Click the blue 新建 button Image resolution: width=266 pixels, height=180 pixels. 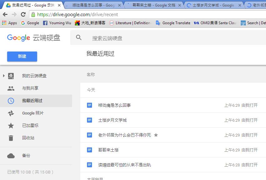pos(22,56)
